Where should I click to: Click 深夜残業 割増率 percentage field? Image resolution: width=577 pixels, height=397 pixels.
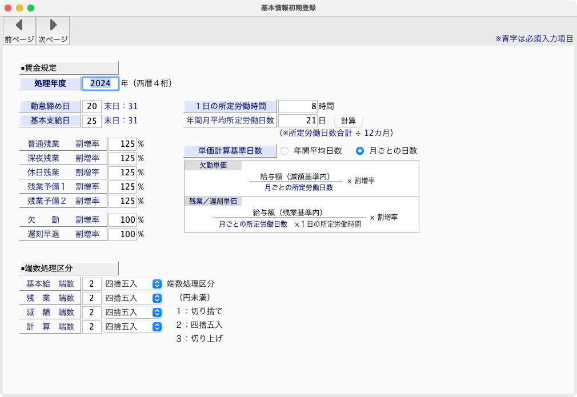pos(122,158)
